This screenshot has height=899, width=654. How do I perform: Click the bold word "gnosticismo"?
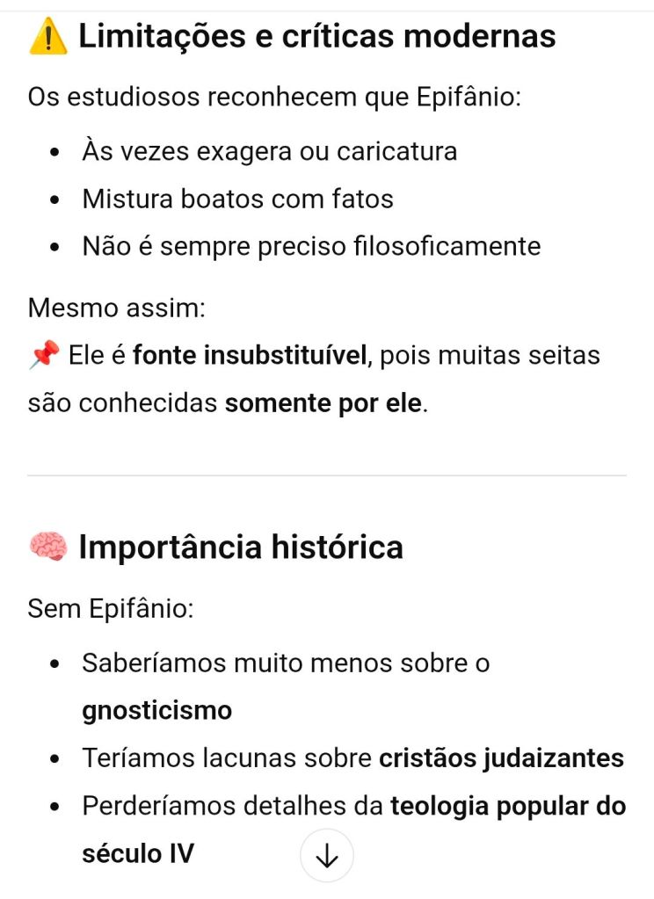[156, 710]
